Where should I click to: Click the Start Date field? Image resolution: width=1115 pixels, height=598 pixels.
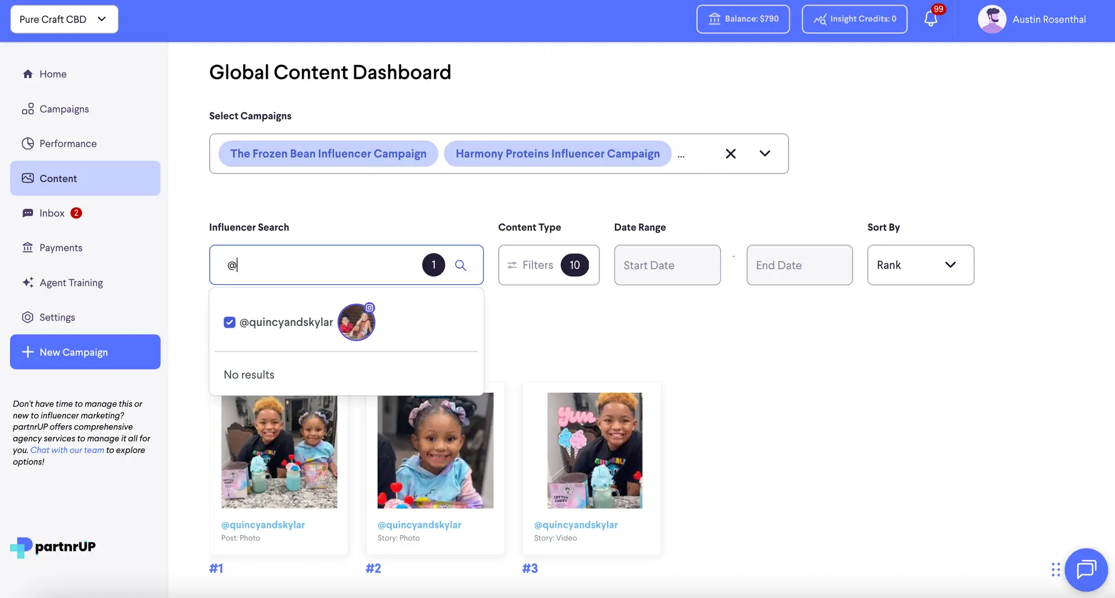tap(667, 265)
